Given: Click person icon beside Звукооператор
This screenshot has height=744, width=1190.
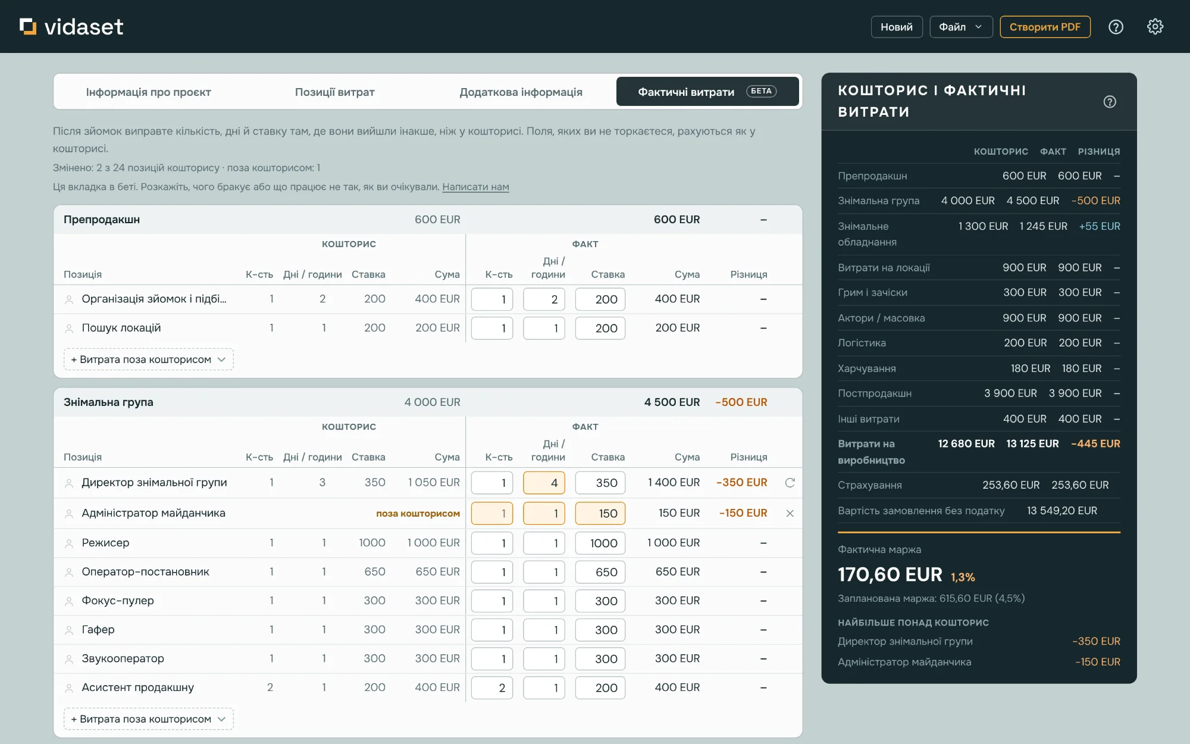Looking at the screenshot, I should tap(69, 659).
